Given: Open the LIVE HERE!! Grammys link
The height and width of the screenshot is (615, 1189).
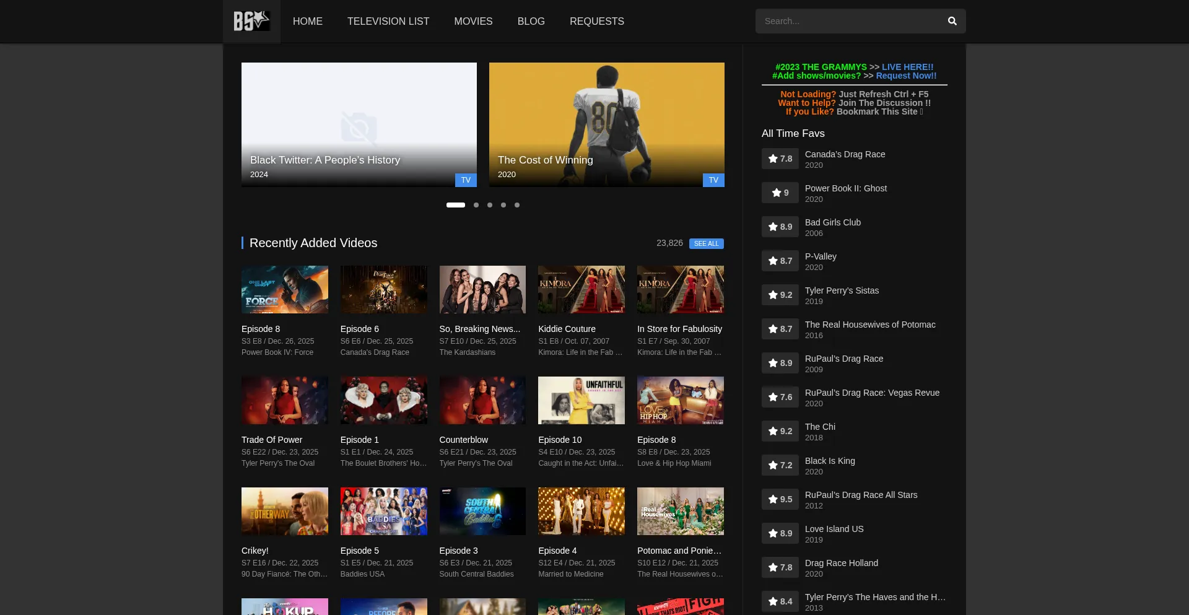Looking at the screenshot, I should click(x=907, y=67).
